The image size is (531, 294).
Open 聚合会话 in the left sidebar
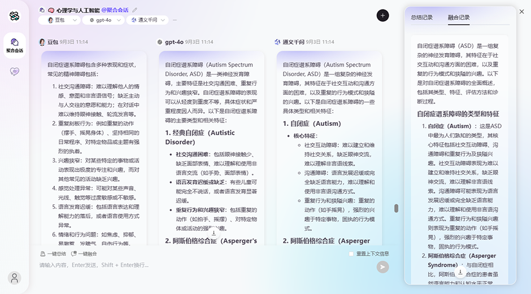[x=15, y=45]
